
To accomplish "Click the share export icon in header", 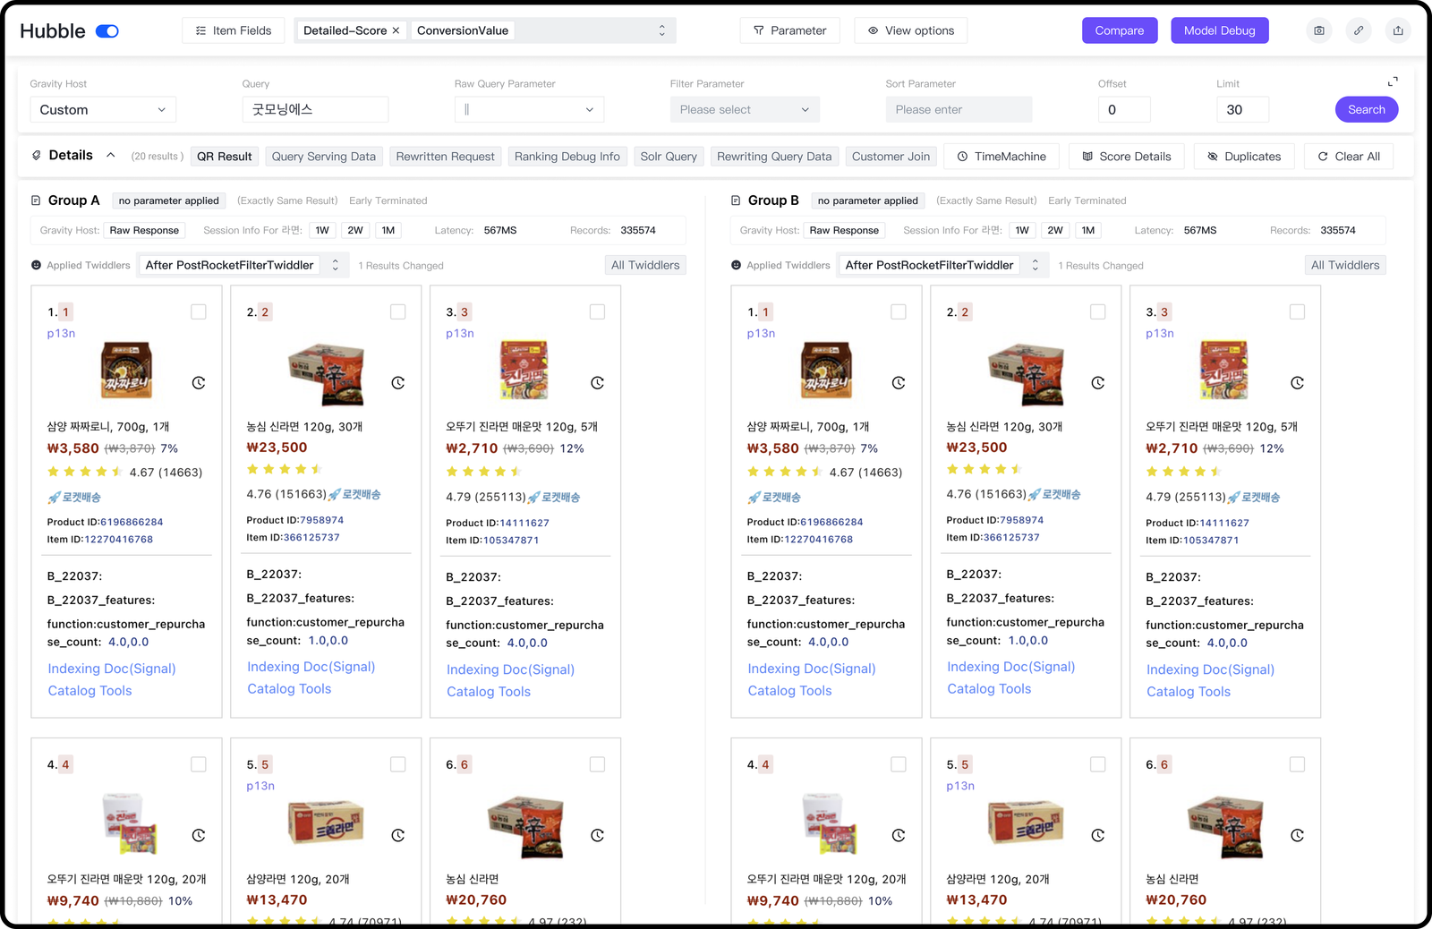I will [x=1398, y=30].
